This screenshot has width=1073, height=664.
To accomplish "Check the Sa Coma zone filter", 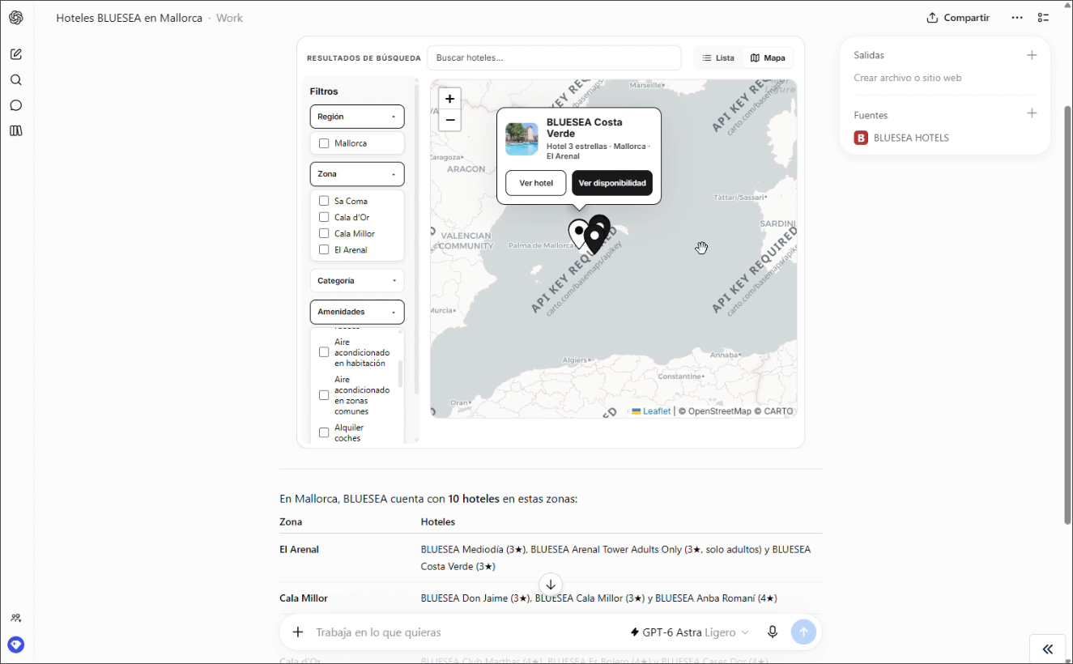I will coord(324,201).
